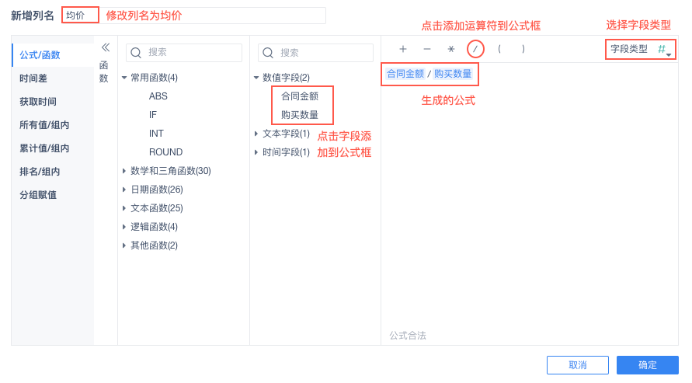Click the 取消 button
The width and height of the screenshot is (692, 383).
coord(577,365)
